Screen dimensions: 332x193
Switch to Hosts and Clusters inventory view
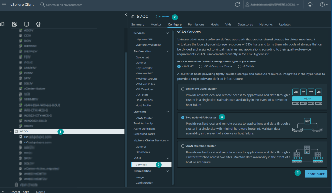pyautogui.click(x=3, y=24)
